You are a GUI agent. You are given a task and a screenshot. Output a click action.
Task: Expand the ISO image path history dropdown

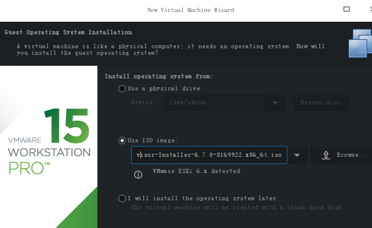point(297,155)
